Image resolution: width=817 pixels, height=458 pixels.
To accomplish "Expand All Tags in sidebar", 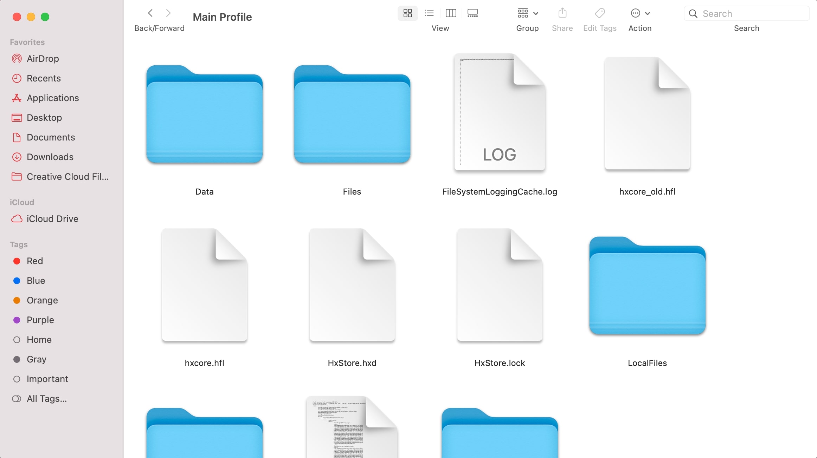I will (x=46, y=399).
